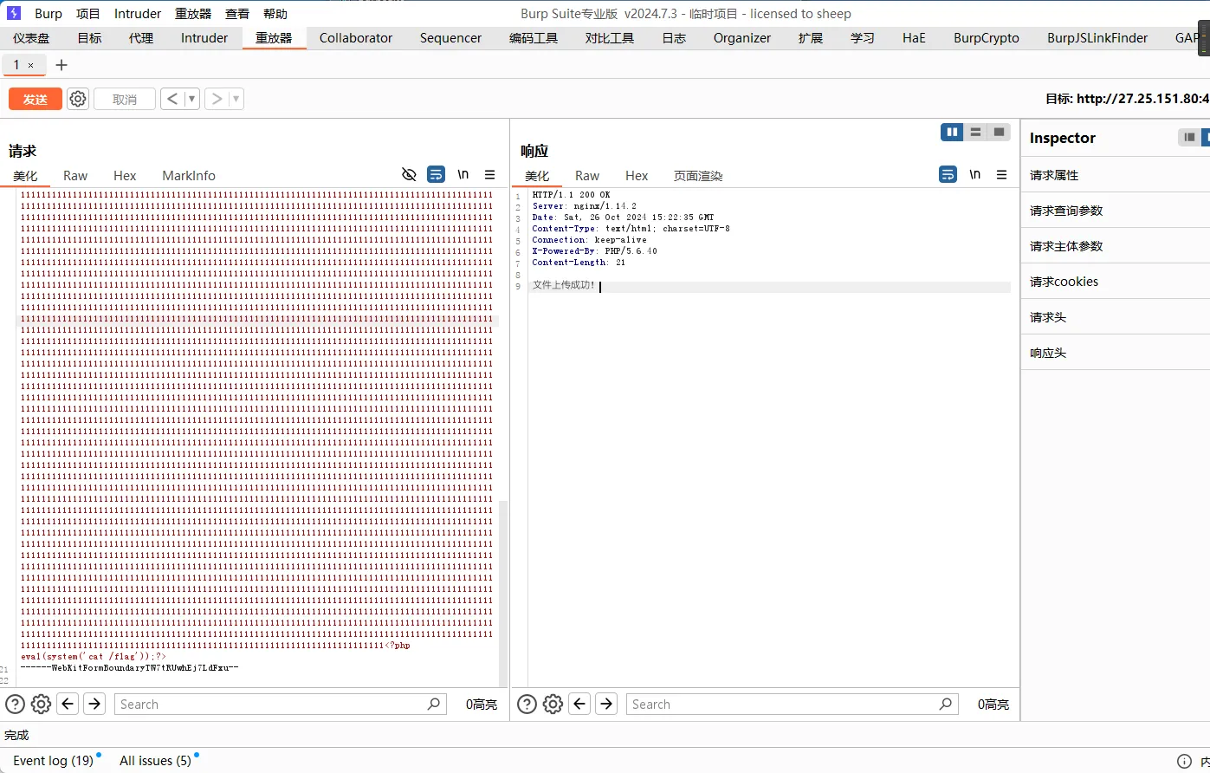1210x773 pixels.
Task: Click request search magnifier icon
Action: (434, 705)
